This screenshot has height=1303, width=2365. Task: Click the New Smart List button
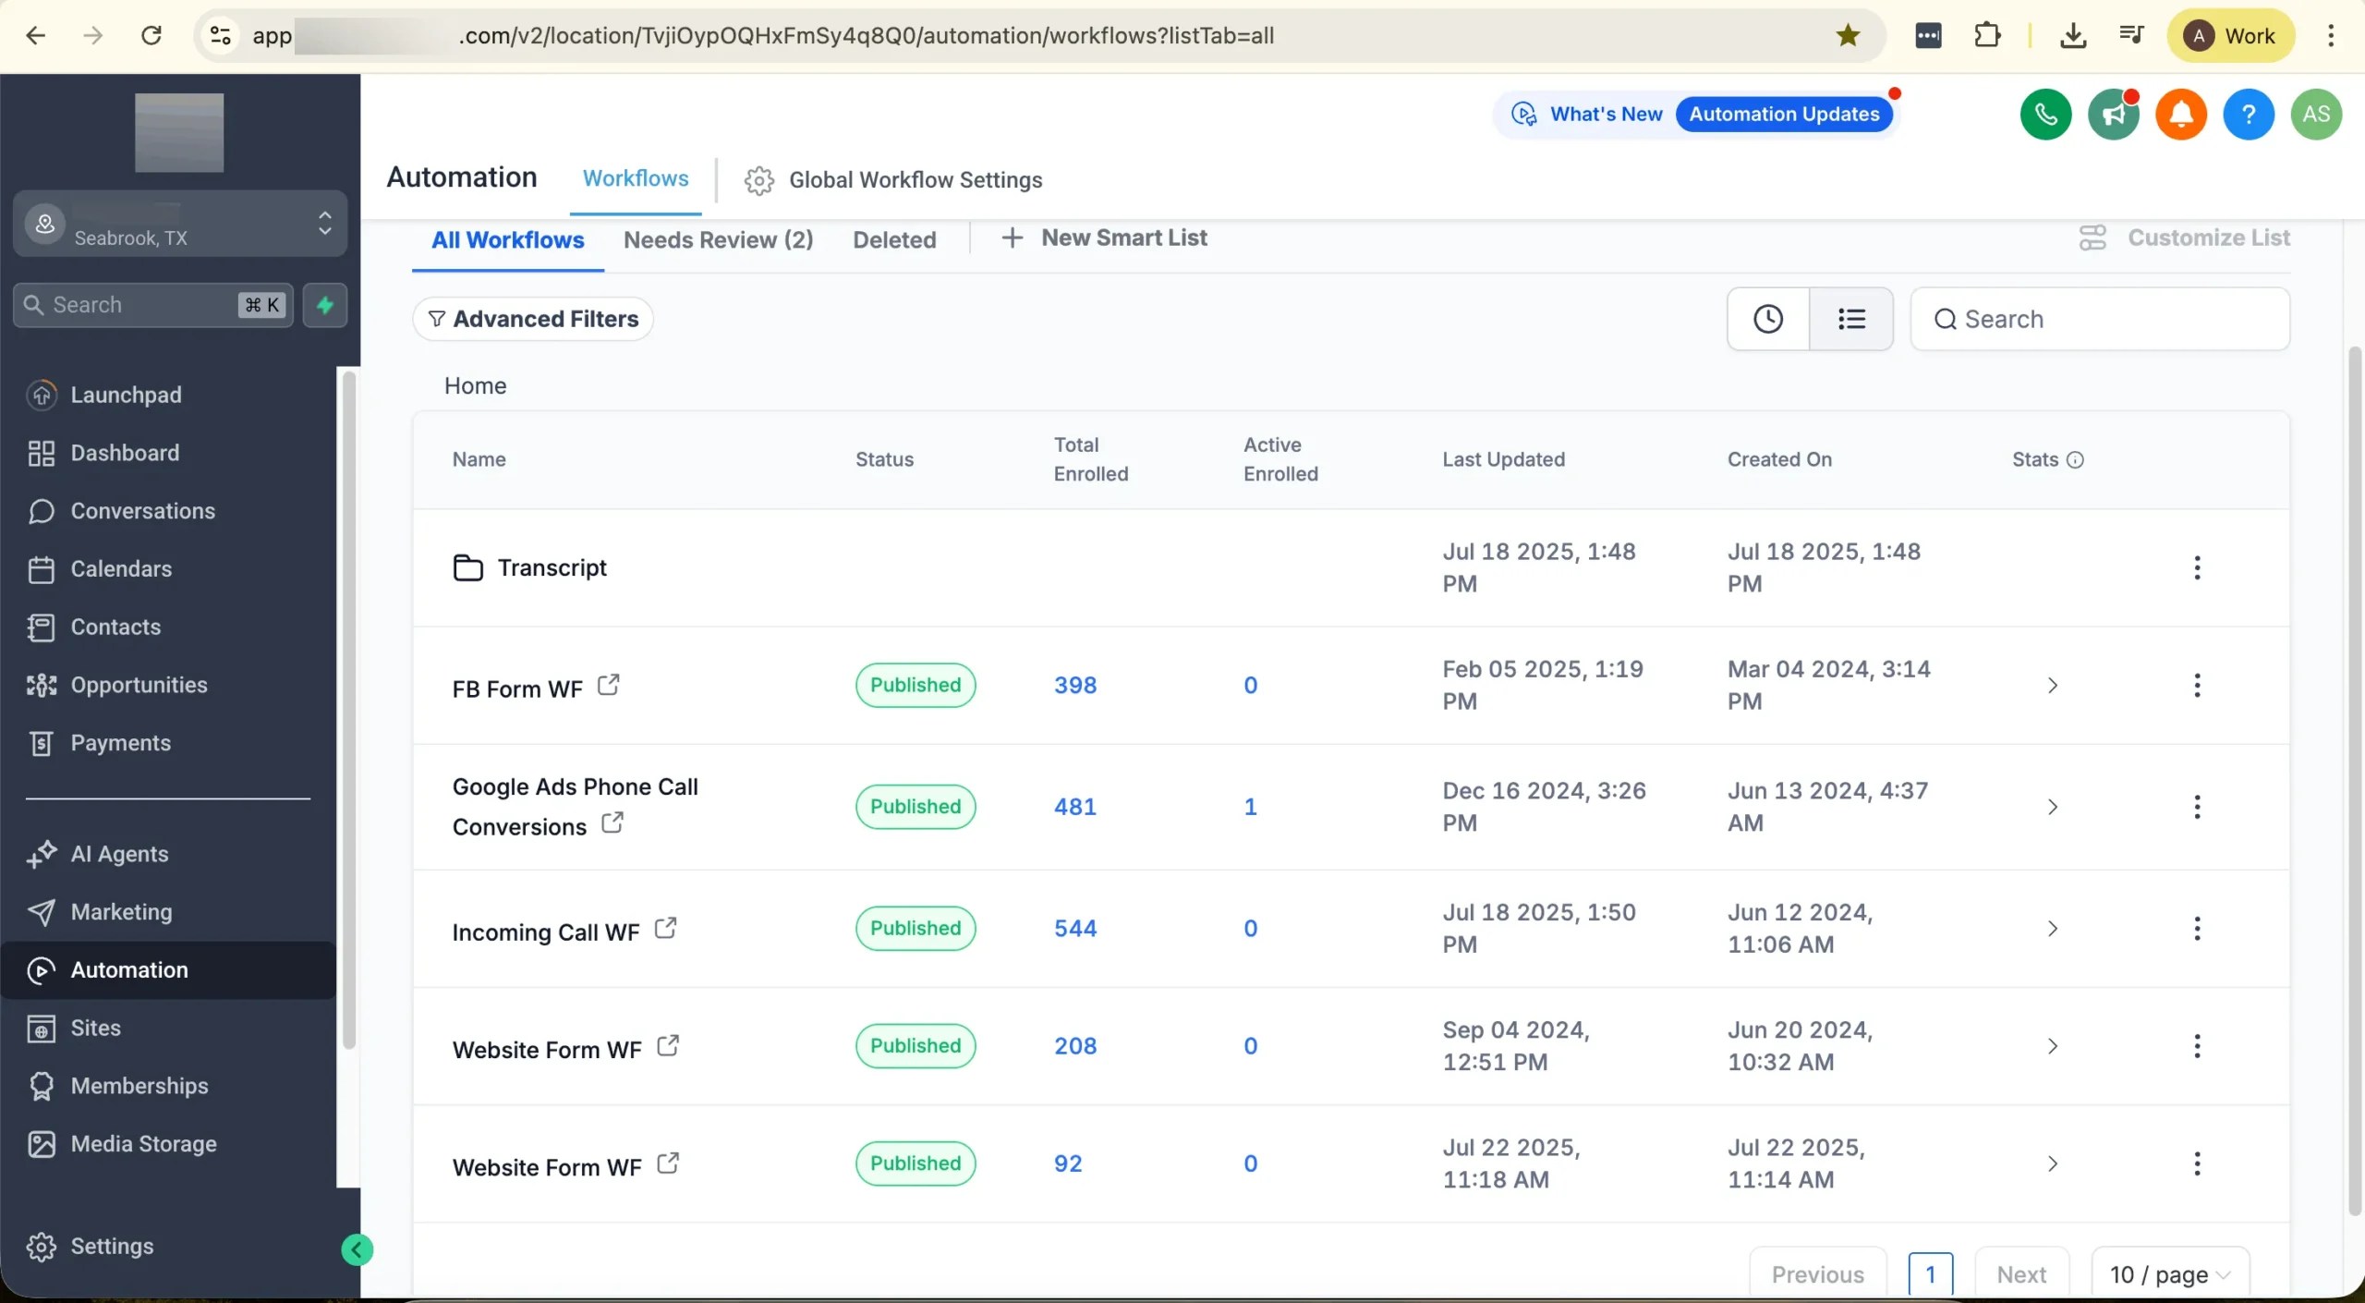pos(1105,238)
